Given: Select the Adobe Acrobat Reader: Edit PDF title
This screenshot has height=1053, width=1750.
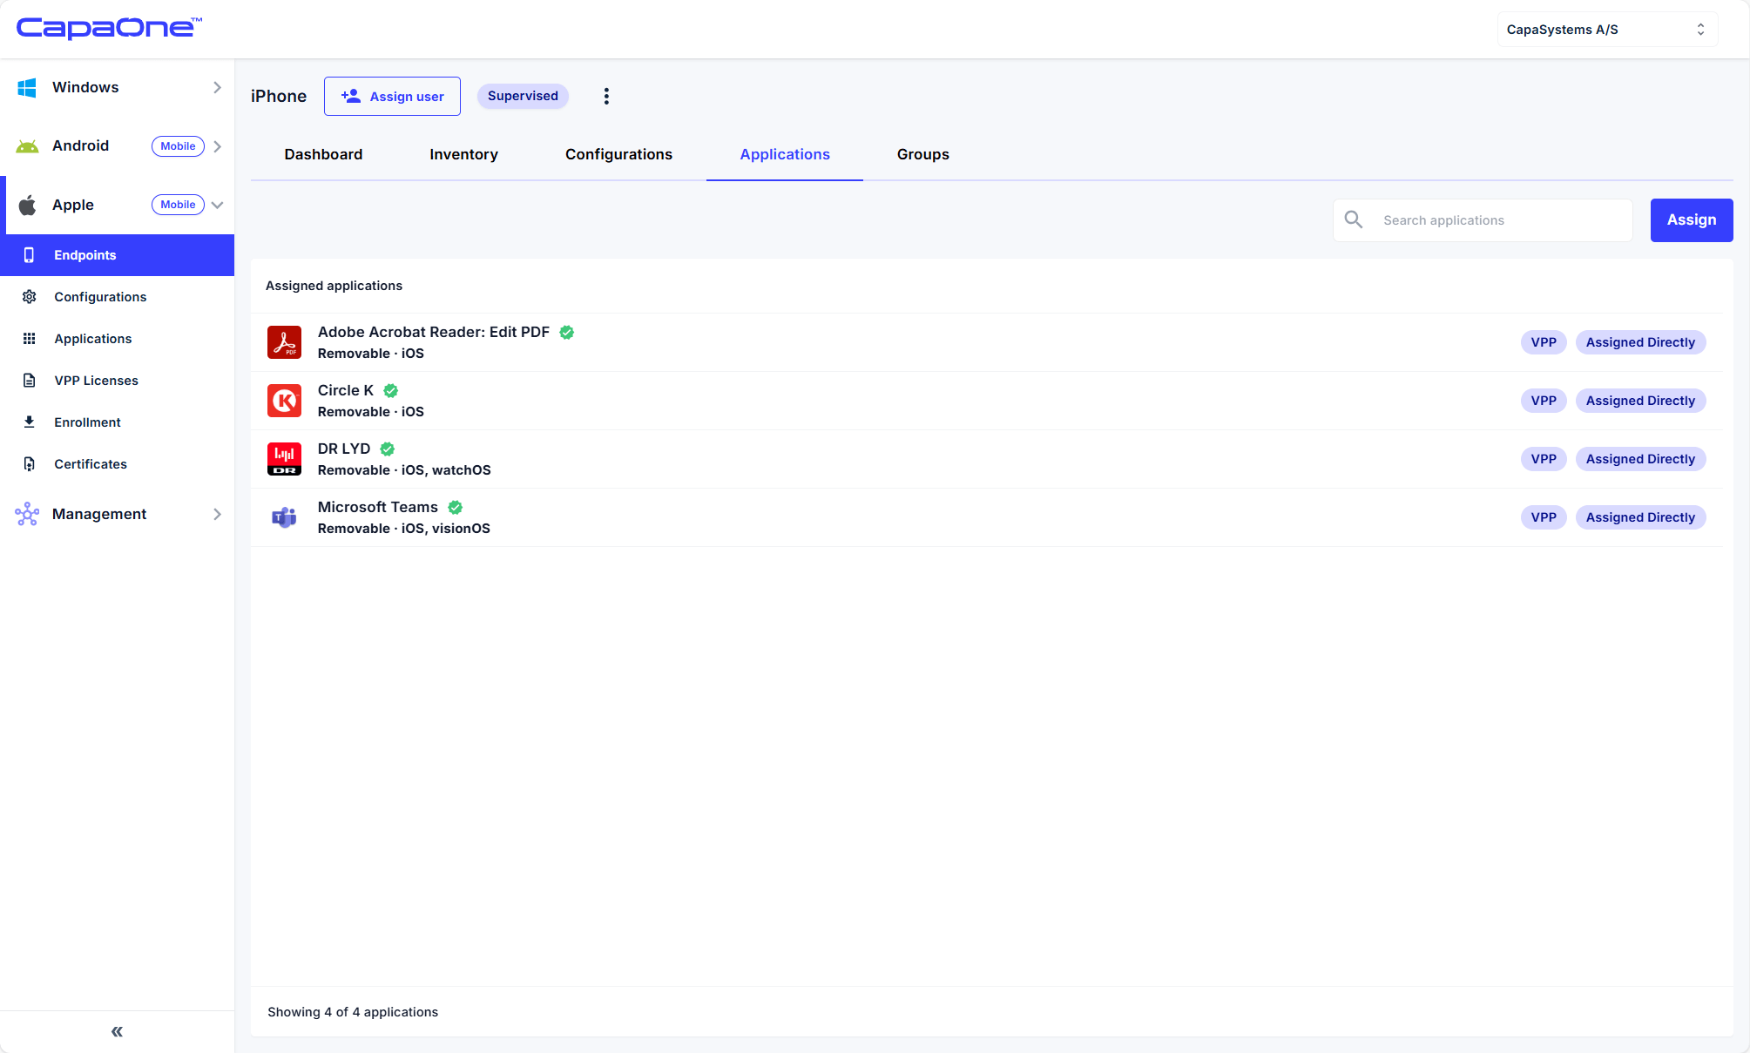Looking at the screenshot, I should click(x=433, y=332).
